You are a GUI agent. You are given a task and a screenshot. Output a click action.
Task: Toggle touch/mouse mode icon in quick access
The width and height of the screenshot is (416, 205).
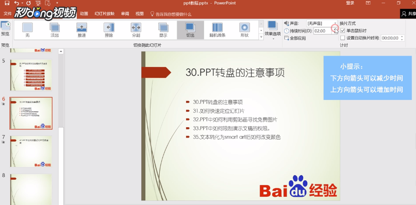point(48,3)
